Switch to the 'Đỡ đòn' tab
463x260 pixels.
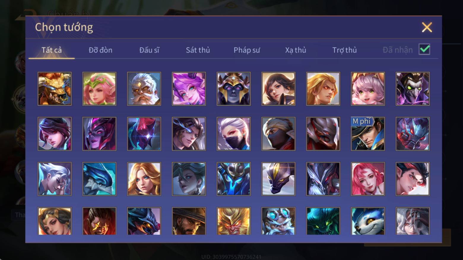pos(100,50)
